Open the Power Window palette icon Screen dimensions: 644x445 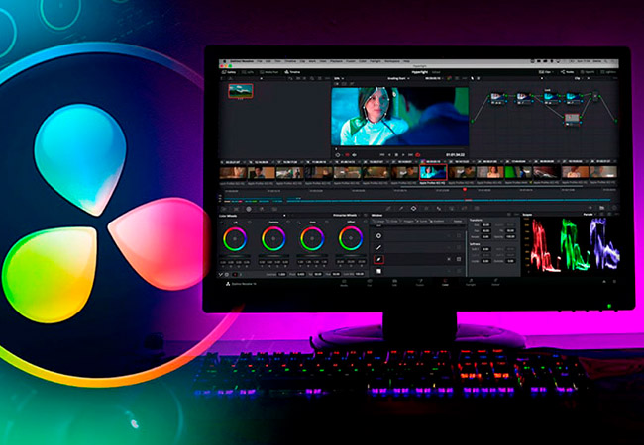click(413, 209)
